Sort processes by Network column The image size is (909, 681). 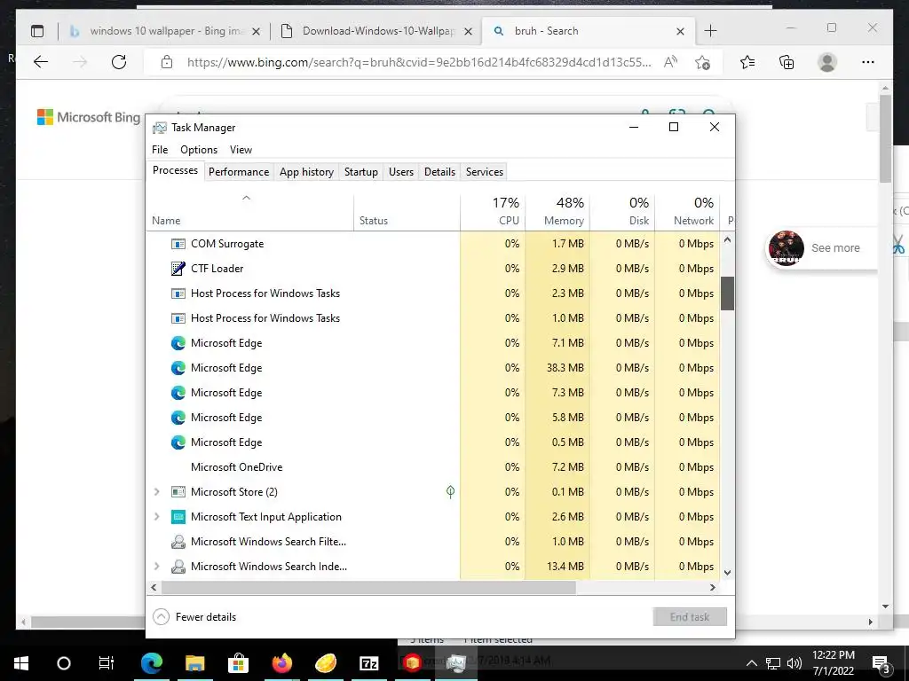pos(687,213)
